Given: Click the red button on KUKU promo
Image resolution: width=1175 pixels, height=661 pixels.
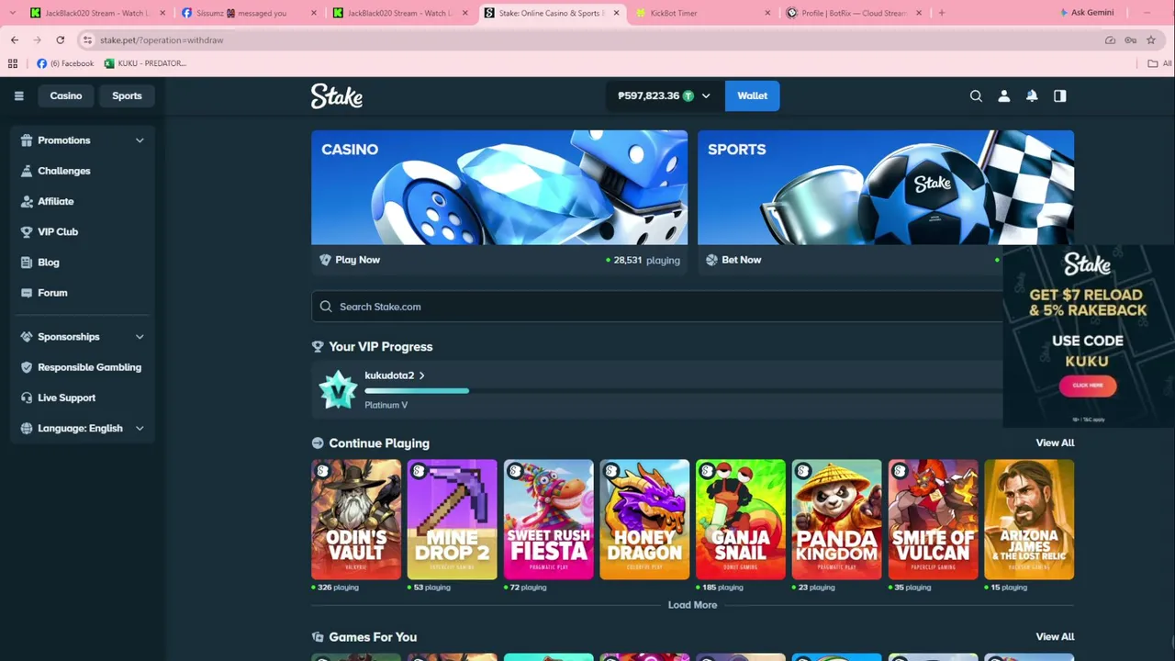Looking at the screenshot, I should [1088, 386].
